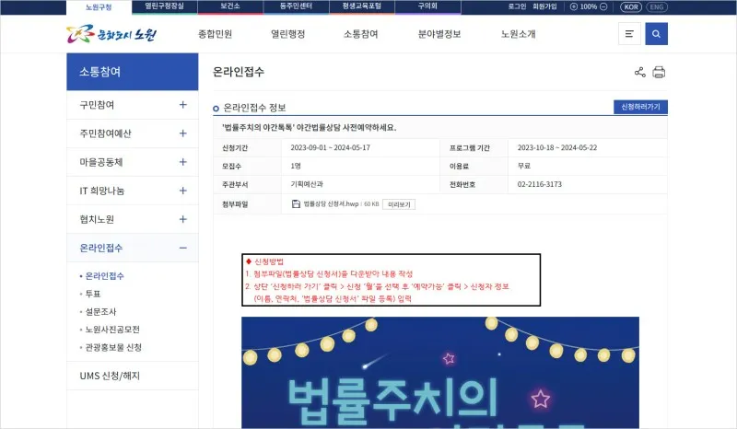This screenshot has width=737, height=429.
Task: Click the share icon
Action: click(x=640, y=72)
